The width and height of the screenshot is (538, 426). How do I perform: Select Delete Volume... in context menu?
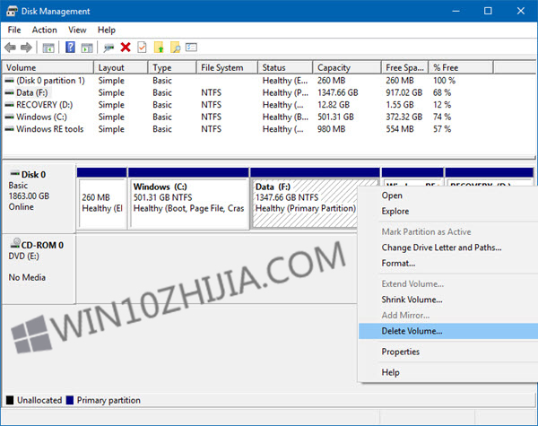[448, 331]
